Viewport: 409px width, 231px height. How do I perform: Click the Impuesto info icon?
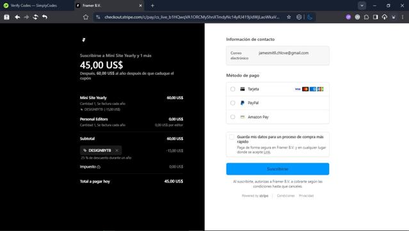coord(99,167)
